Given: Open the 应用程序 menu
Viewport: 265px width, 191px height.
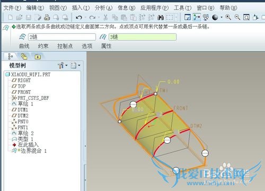Looking at the screenshot, I should 155,8.
